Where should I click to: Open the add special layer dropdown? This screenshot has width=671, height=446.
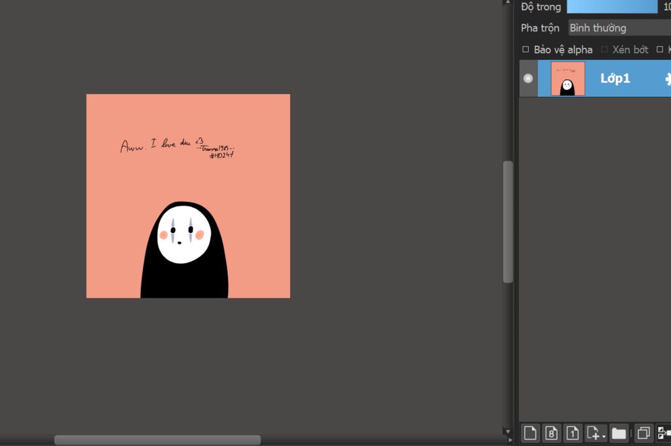point(596,433)
